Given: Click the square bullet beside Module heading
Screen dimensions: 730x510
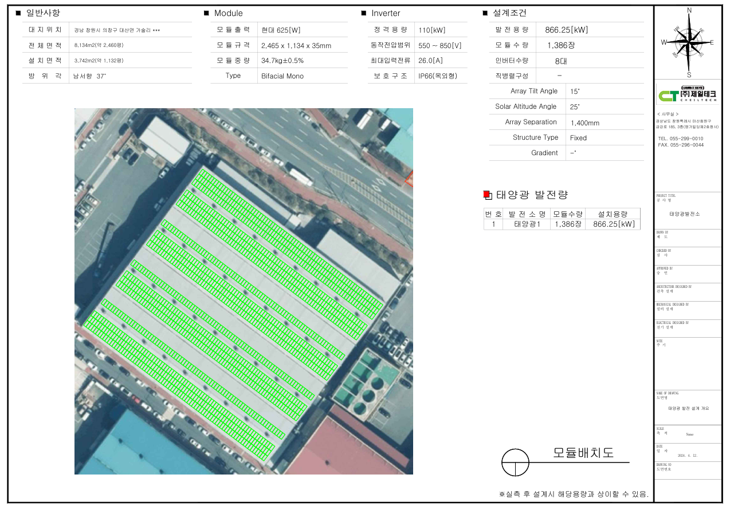Looking at the screenshot, I should point(206,13).
